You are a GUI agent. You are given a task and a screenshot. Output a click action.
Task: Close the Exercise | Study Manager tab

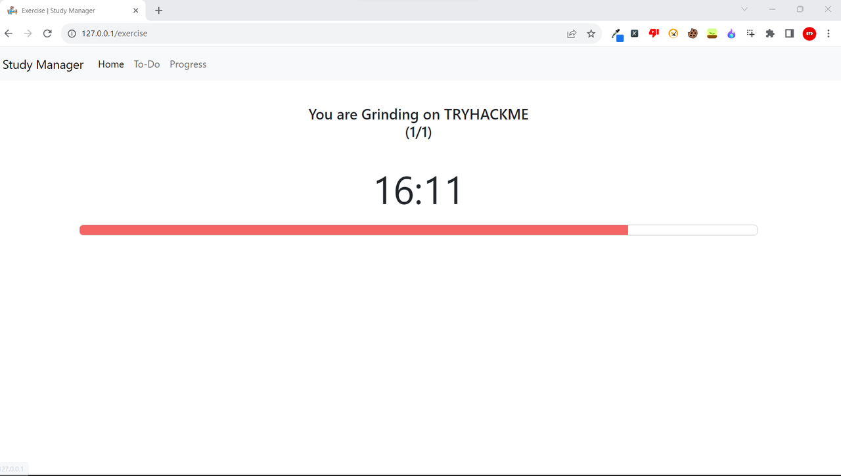coord(136,11)
